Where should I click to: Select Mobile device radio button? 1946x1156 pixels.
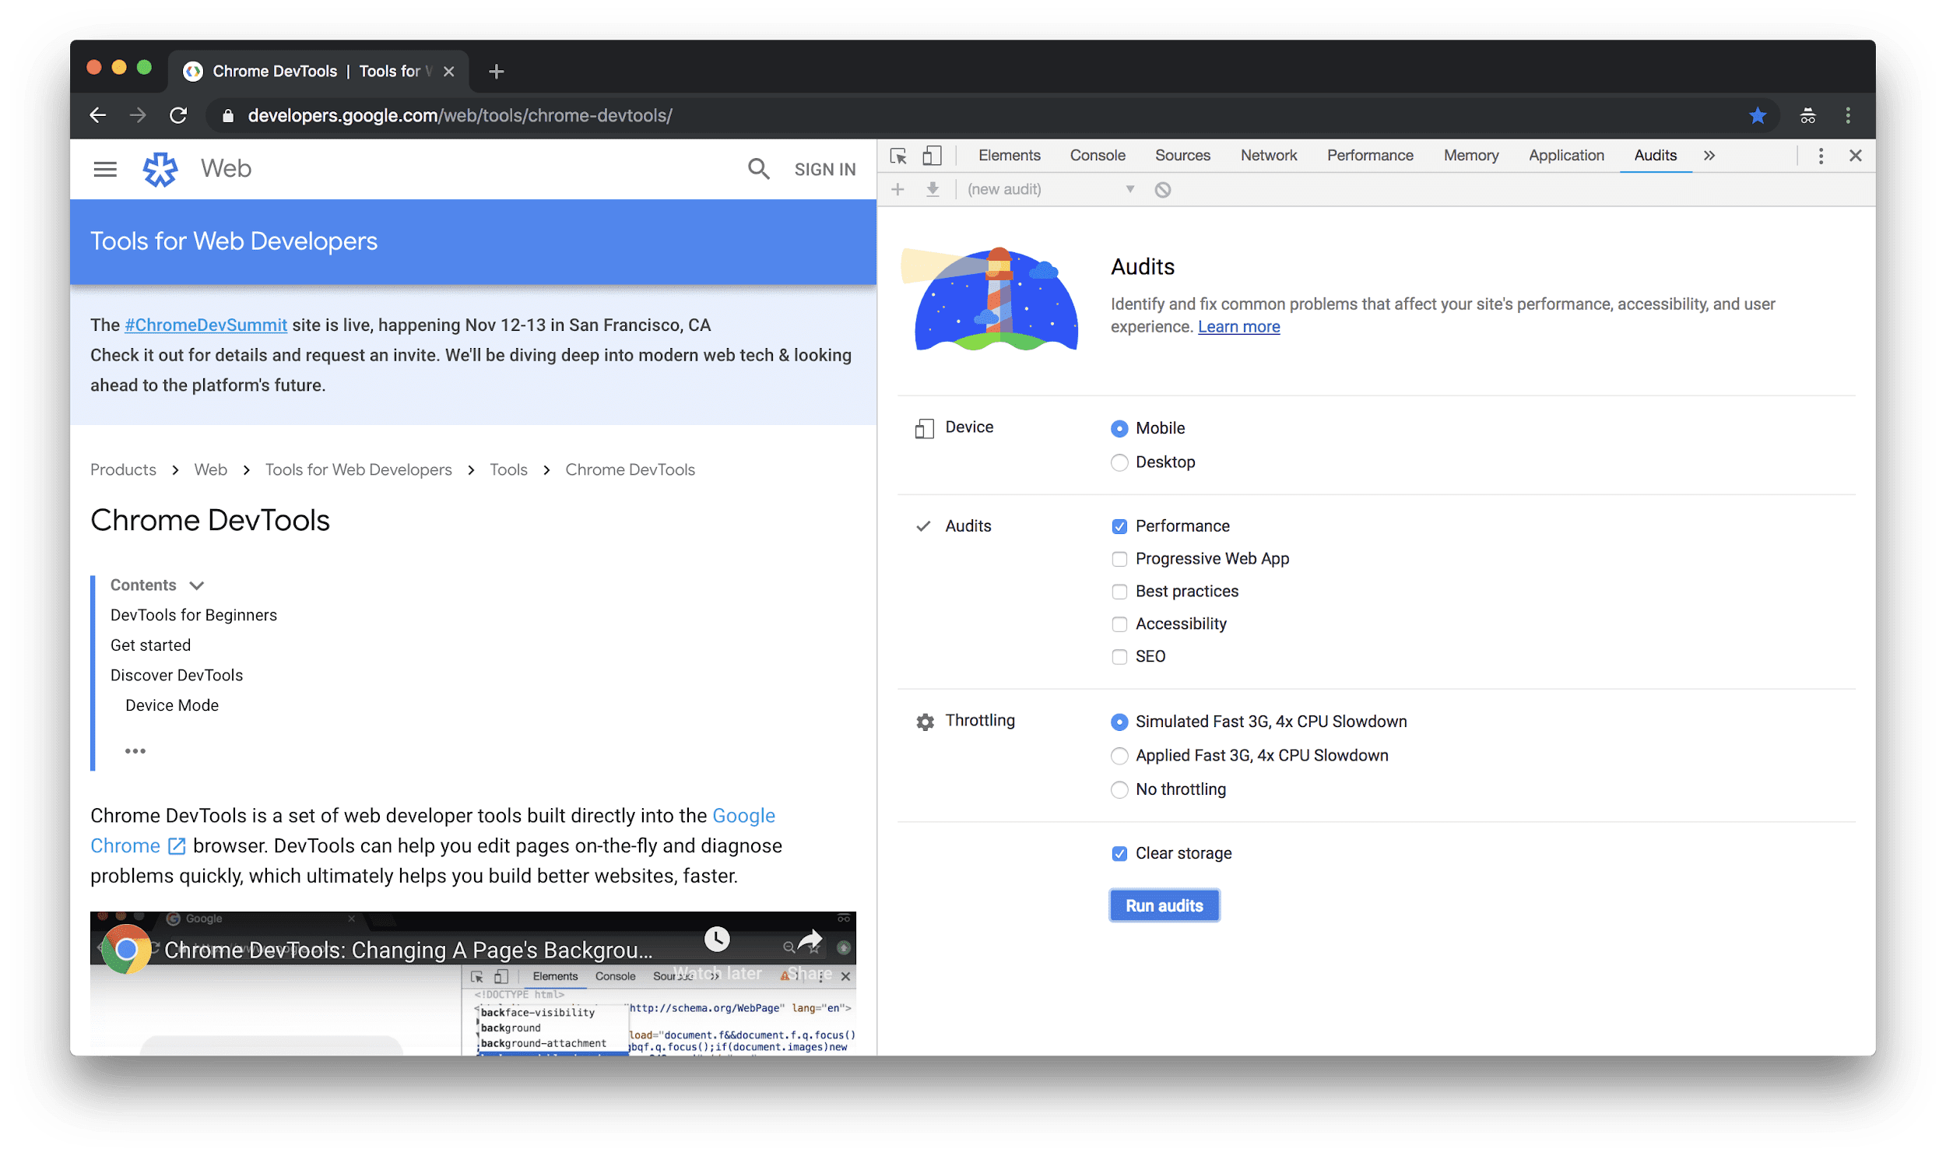(1122, 427)
